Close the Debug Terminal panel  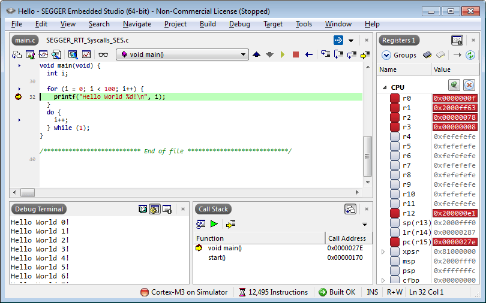coord(183,210)
